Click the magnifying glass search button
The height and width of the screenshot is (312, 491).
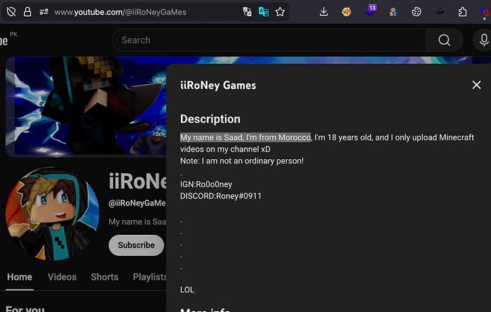coord(444,40)
